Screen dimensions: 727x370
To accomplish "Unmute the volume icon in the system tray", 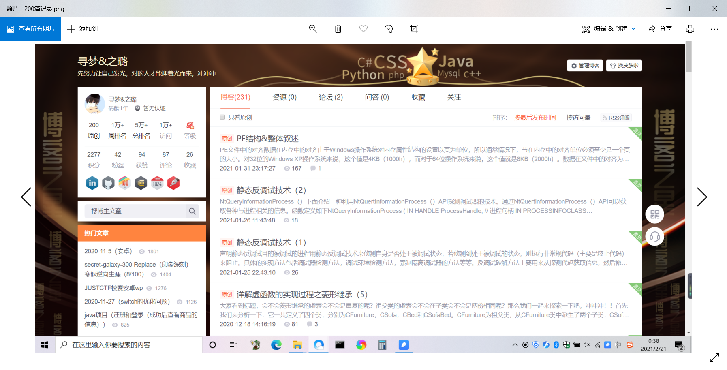I will 586,345.
